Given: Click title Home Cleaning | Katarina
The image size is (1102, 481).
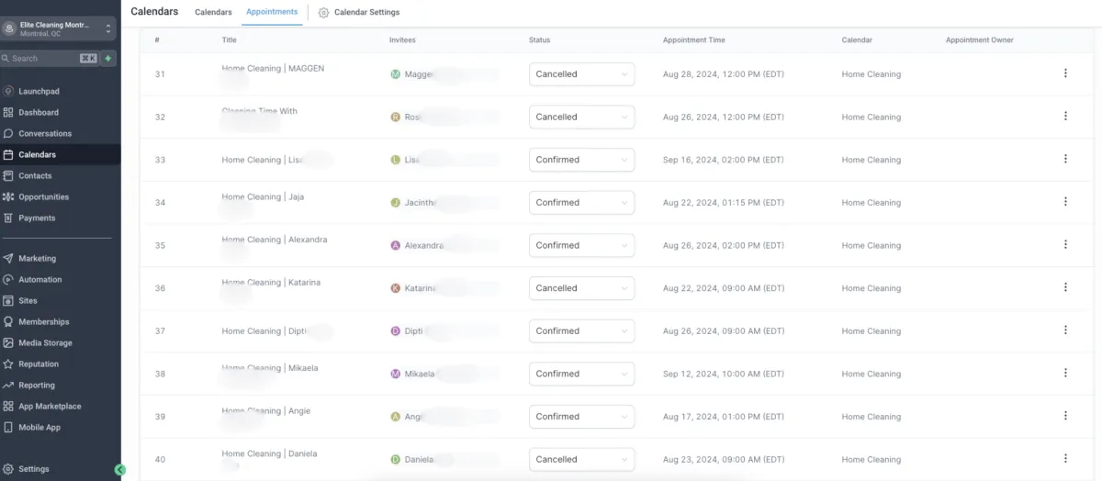Looking at the screenshot, I should click(271, 282).
